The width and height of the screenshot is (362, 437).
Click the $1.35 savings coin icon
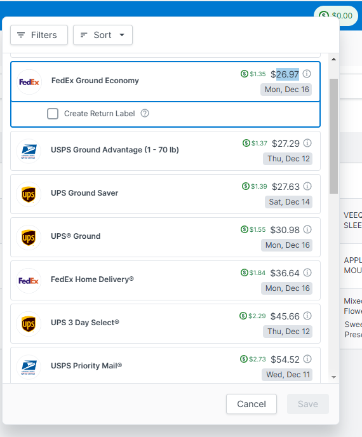tap(245, 74)
